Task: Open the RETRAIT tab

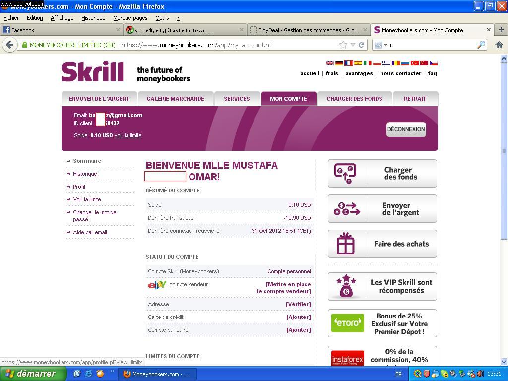Action: (415, 99)
